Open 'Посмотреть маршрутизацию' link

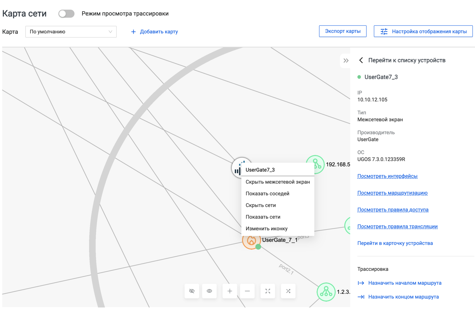click(392, 193)
